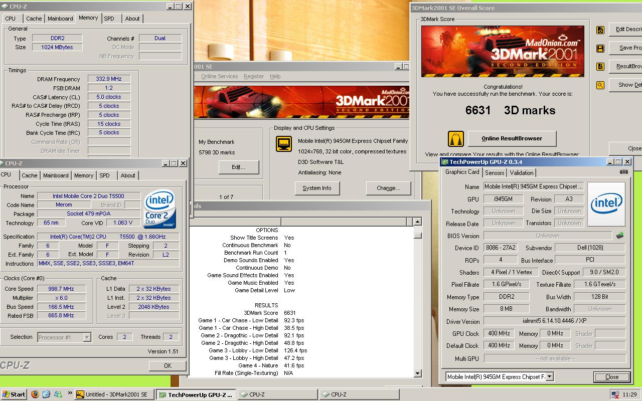Launch Firefox from the quick launch bar
Viewport: 642px width, 401px height.
[35, 394]
